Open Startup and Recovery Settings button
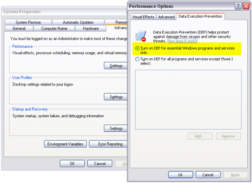 click(x=116, y=128)
